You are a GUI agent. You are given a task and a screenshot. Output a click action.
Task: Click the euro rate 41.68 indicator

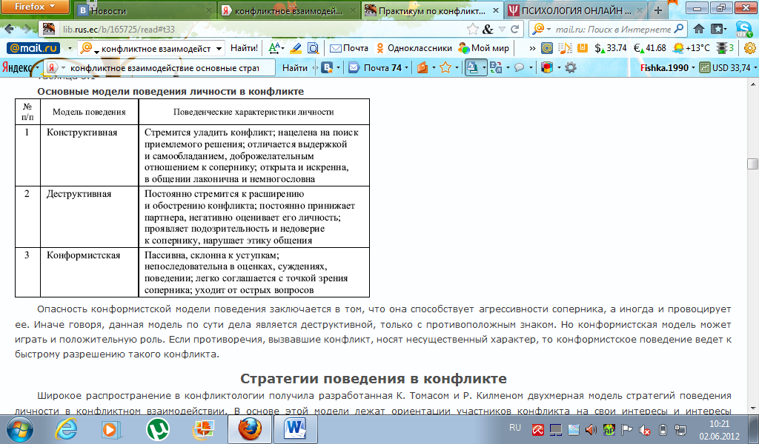650,48
